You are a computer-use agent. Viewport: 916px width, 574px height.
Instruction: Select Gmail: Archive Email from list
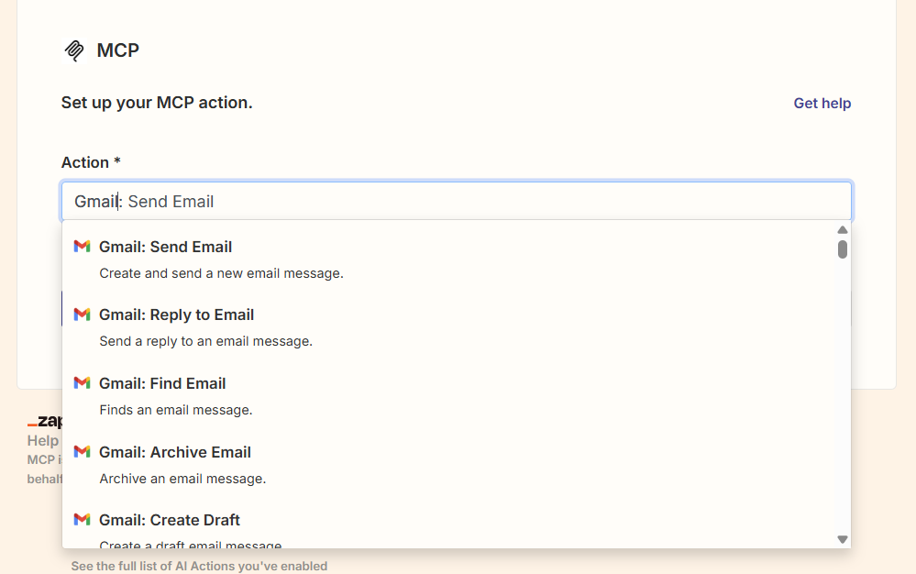[449, 464]
